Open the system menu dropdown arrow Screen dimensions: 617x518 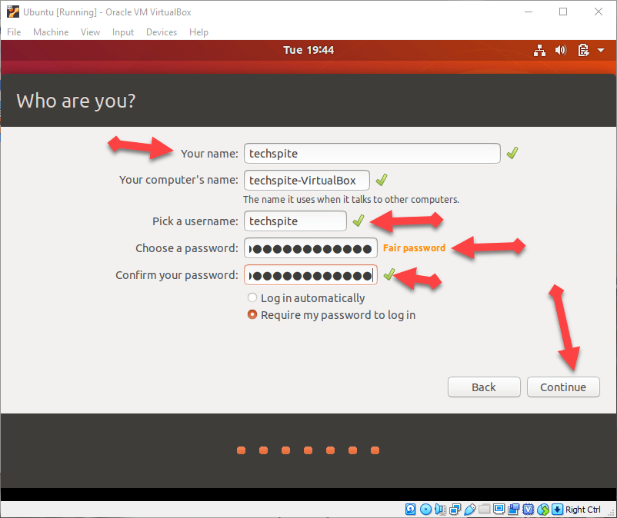tap(600, 51)
